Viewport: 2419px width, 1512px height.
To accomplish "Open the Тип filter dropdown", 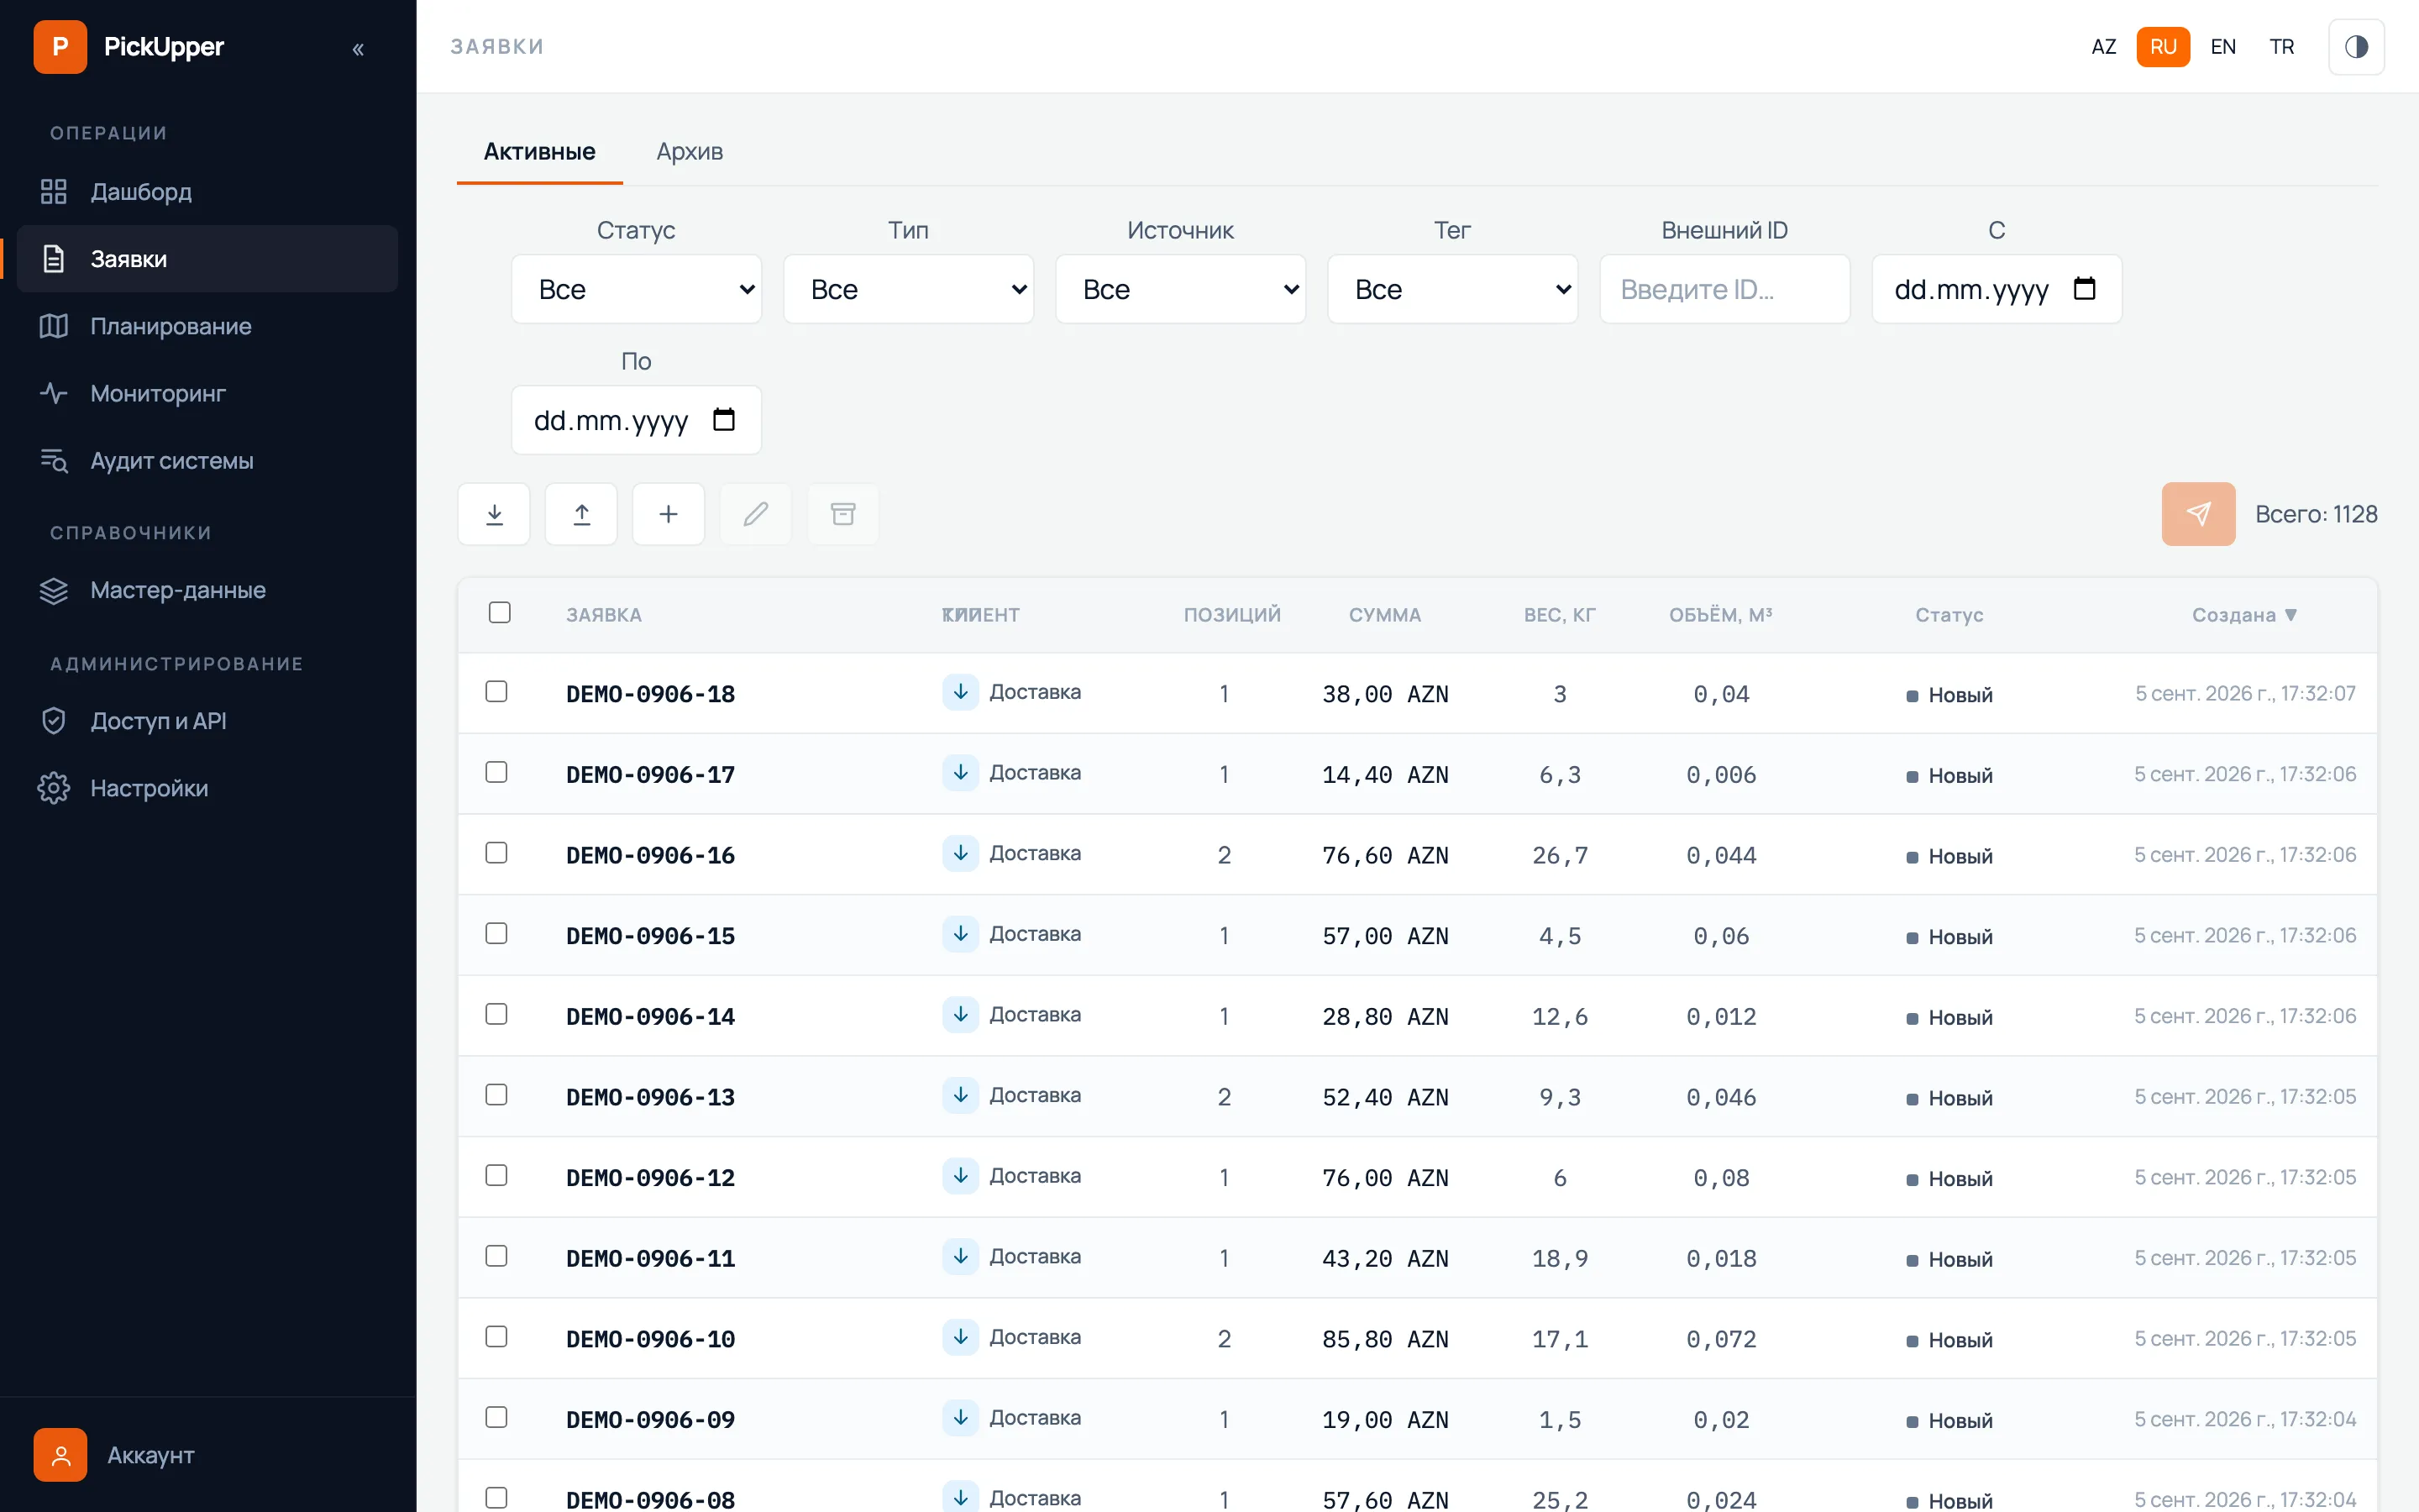I will (909, 289).
